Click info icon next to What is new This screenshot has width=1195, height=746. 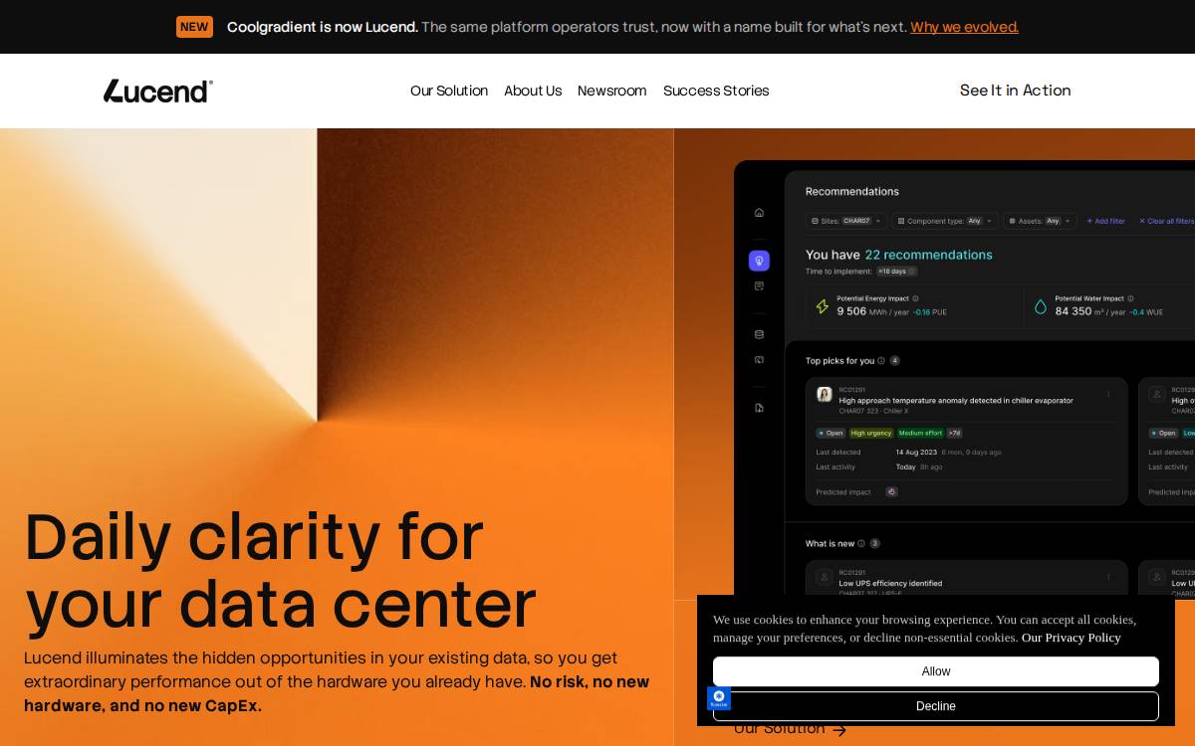(x=861, y=544)
